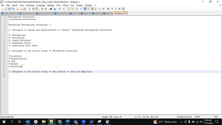Toggle synchronize vertical scrolling icon
The height and width of the screenshot is (125, 222).
(x=68, y=9)
